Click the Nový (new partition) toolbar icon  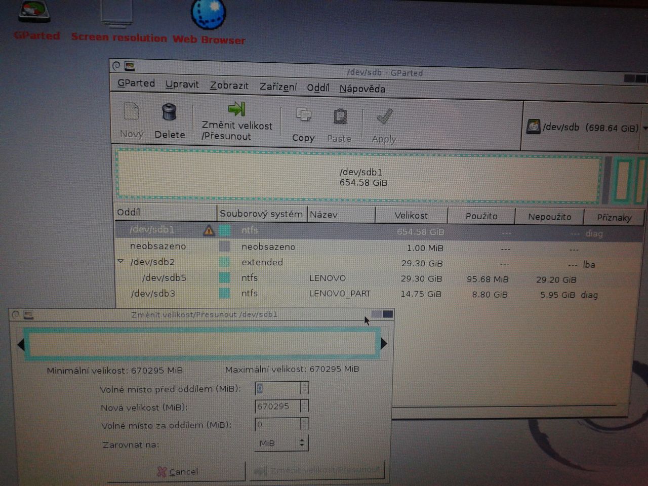pyautogui.click(x=132, y=111)
